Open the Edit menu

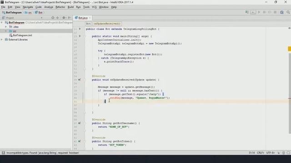click(x=10, y=7)
